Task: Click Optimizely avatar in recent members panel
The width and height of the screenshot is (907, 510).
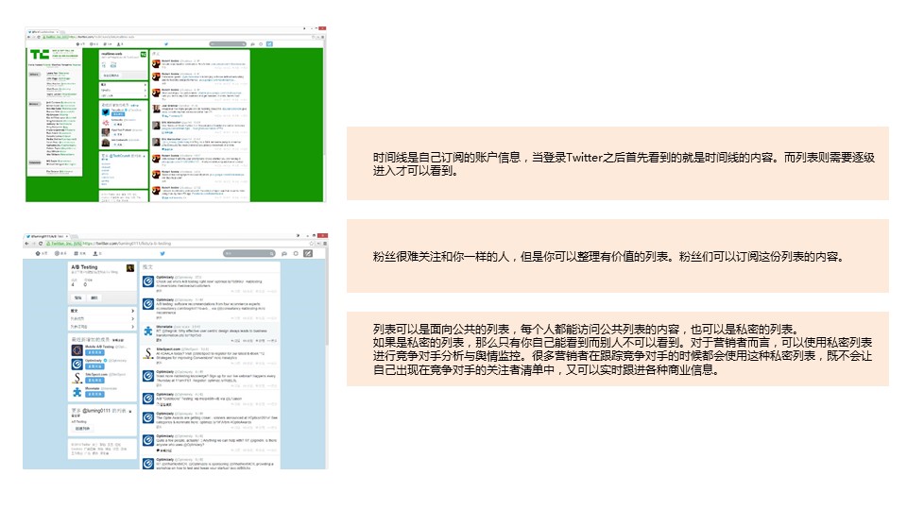Action: pyautogui.click(x=77, y=365)
